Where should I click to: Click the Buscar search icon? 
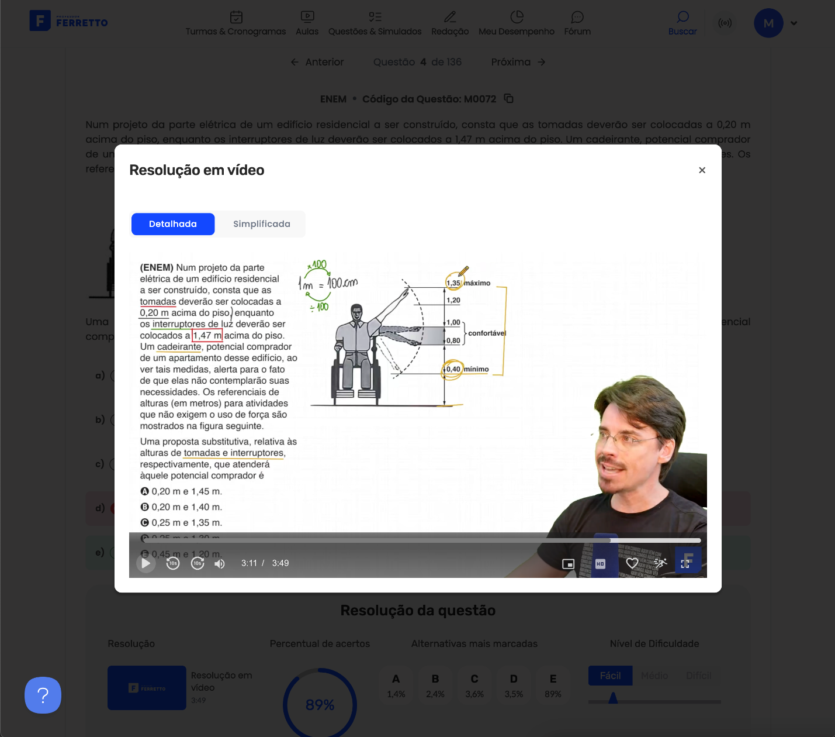tap(682, 23)
